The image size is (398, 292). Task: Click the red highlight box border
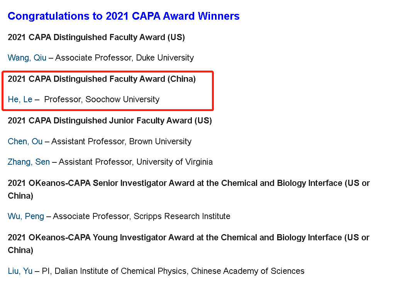pyautogui.click(x=108, y=72)
